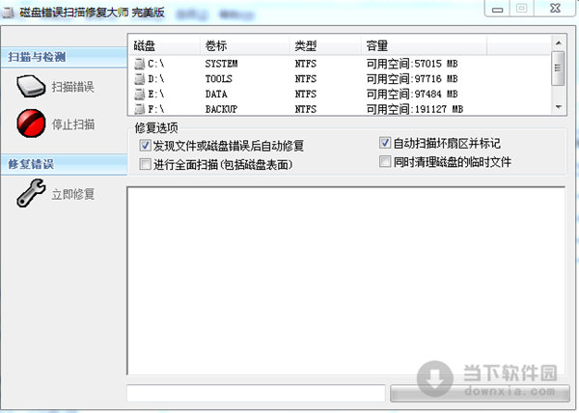Click the BACKUP volume label
The height and width of the screenshot is (413, 579).
click(221, 109)
